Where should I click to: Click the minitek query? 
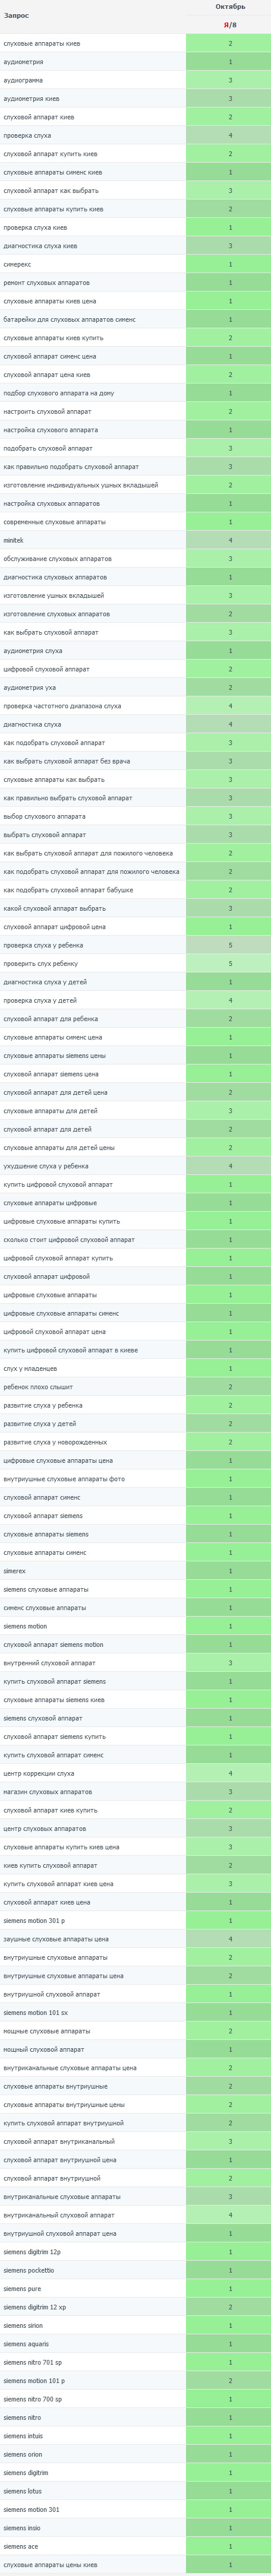coord(13,540)
